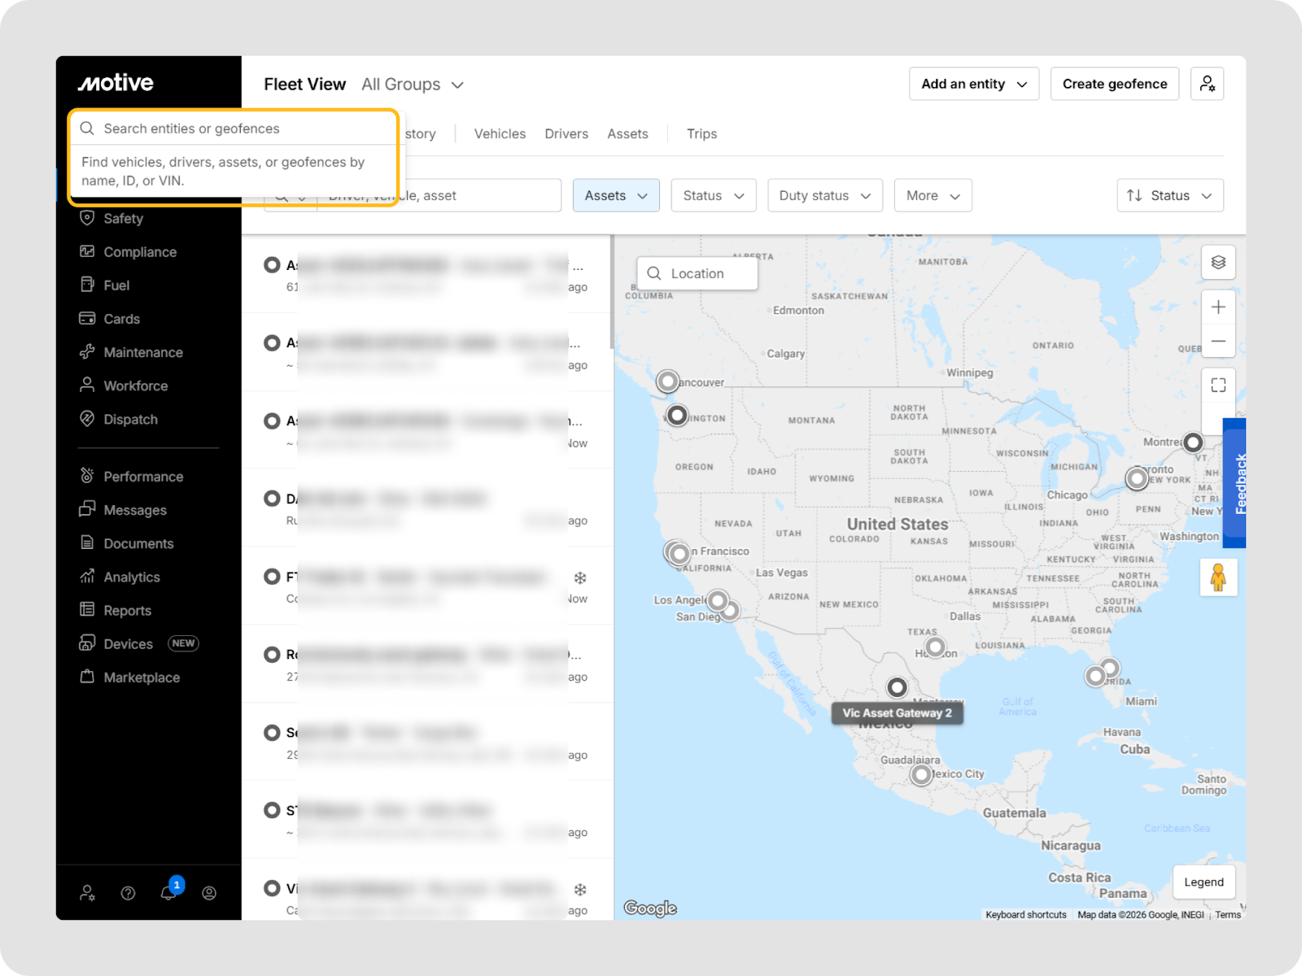Click the Create geofence button
This screenshot has height=976, width=1302.
1114,84
